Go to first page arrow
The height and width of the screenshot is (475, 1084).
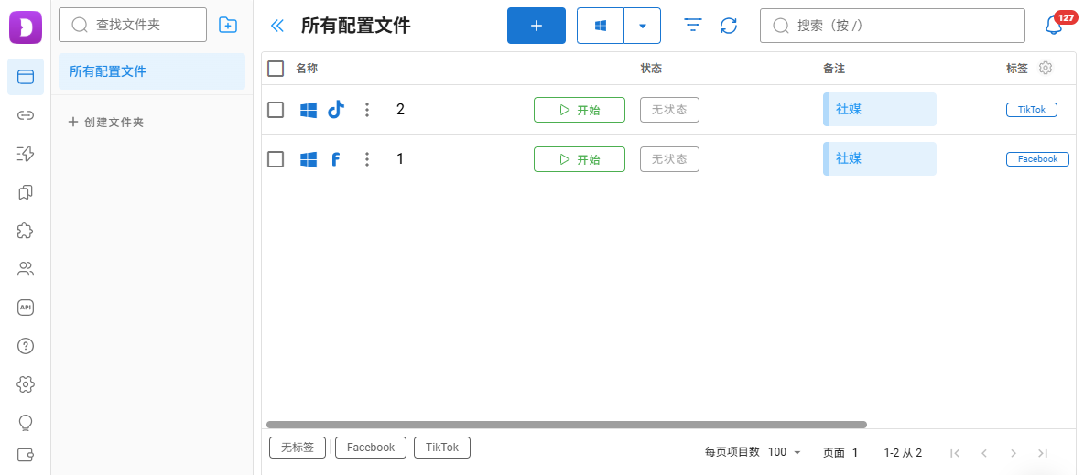coord(956,453)
